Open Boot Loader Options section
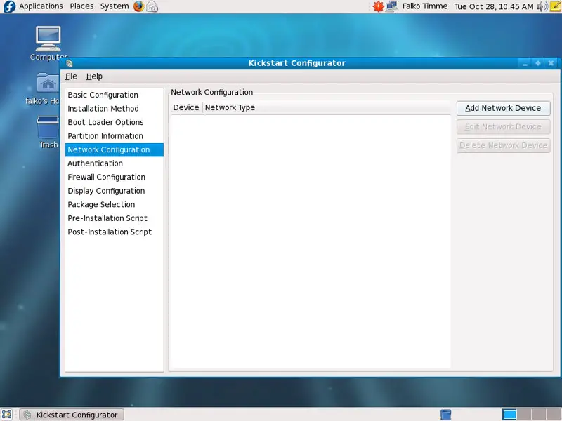The width and height of the screenshot is (562, 421). click(115, 122)
